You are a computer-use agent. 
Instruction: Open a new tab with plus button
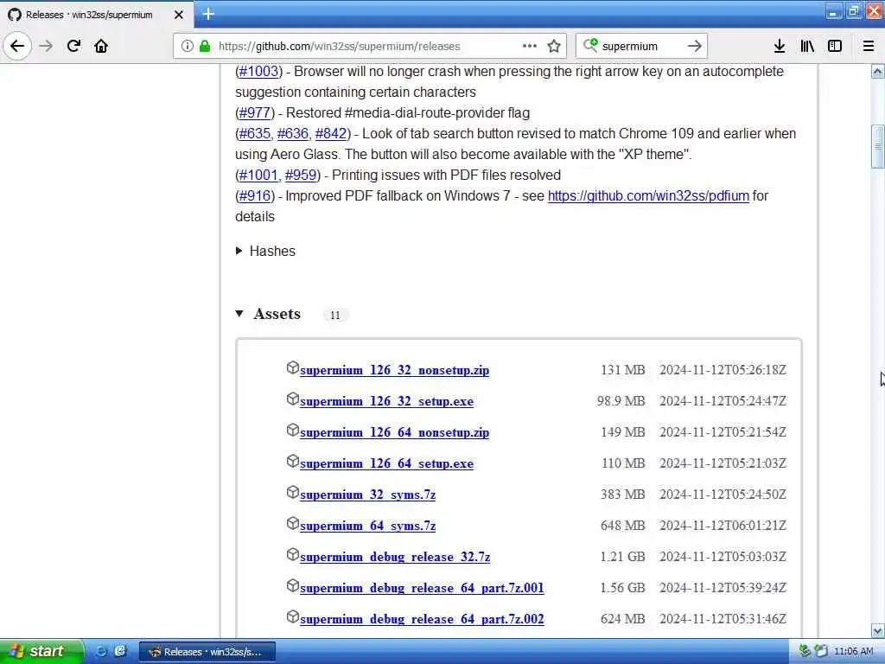pyautogui.click(x=208, y=14)
